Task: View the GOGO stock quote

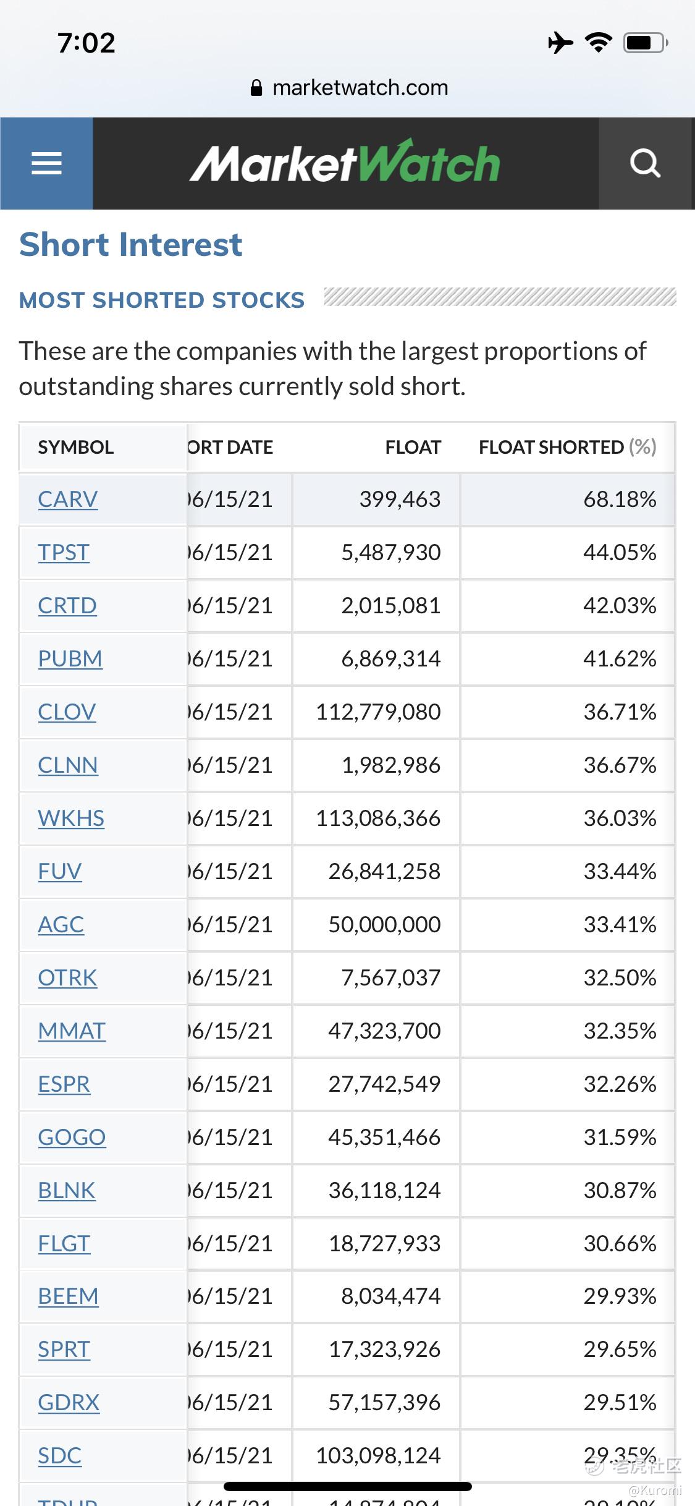Action: [72, 1138]
